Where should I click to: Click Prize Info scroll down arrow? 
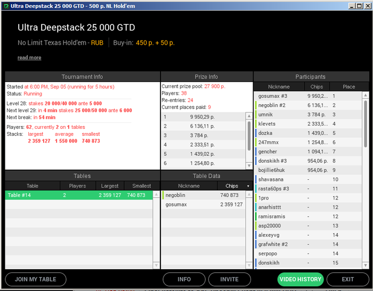pyautogui.click(x=249, y=165)
